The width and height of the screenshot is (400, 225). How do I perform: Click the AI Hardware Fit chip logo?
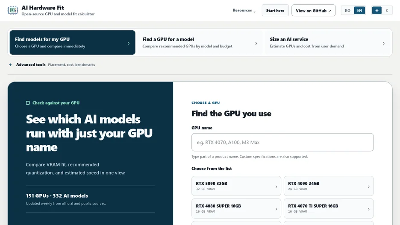(12, 10)
